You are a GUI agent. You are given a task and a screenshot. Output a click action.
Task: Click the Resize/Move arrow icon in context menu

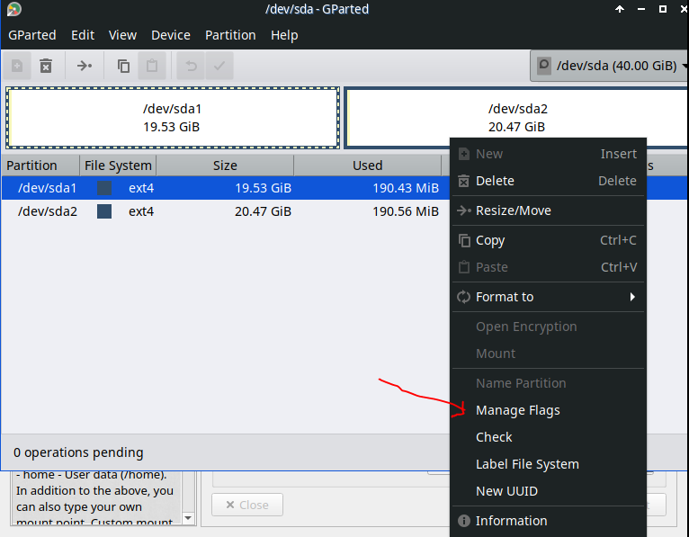[x=464, y=210]
